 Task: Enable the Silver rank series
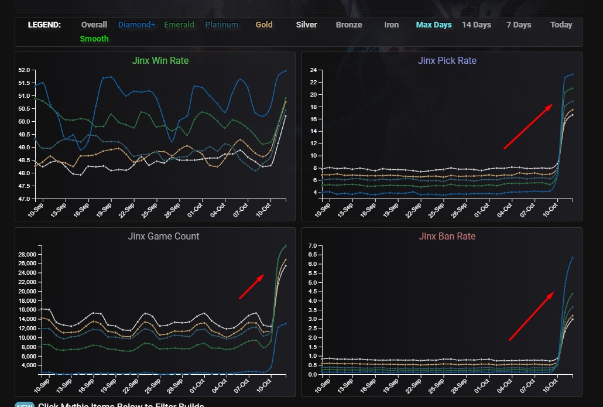pos(306,25)
